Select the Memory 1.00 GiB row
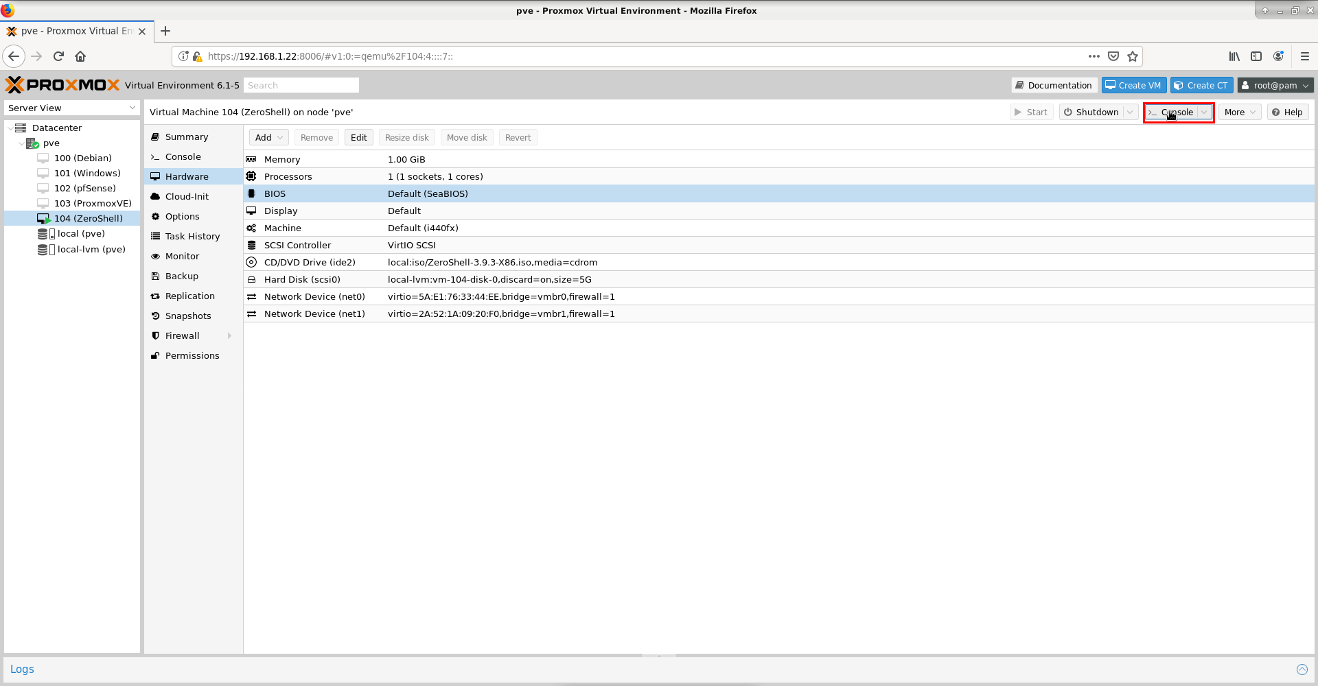The image size is (1318, 686). pos(779,159)
